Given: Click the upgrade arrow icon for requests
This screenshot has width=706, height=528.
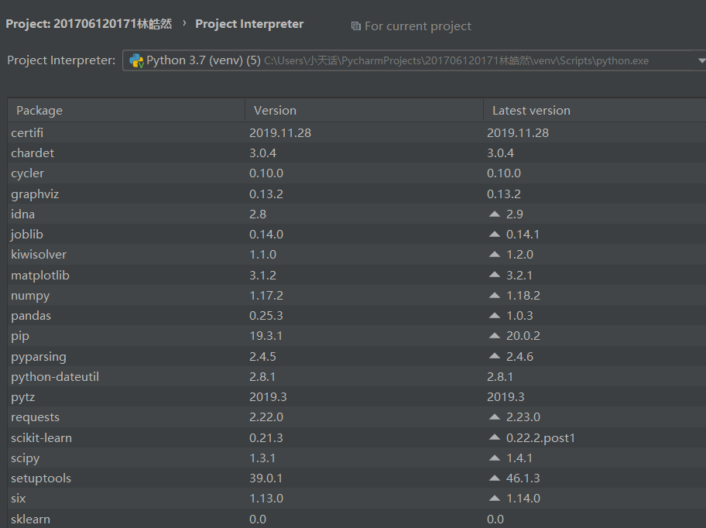Looking at the screenshot, I should tap(495, 417).
